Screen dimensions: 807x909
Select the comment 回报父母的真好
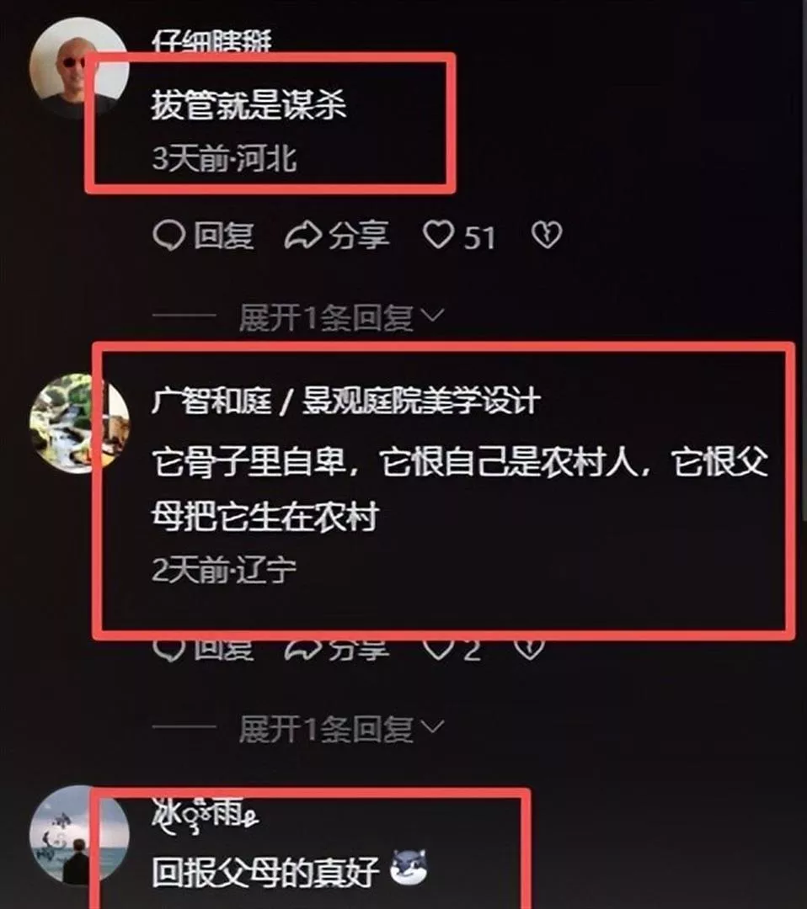265,872
